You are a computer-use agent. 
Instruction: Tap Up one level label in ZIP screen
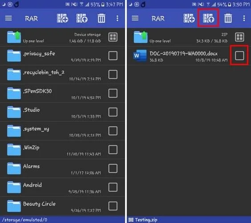[x=160, y=41]
